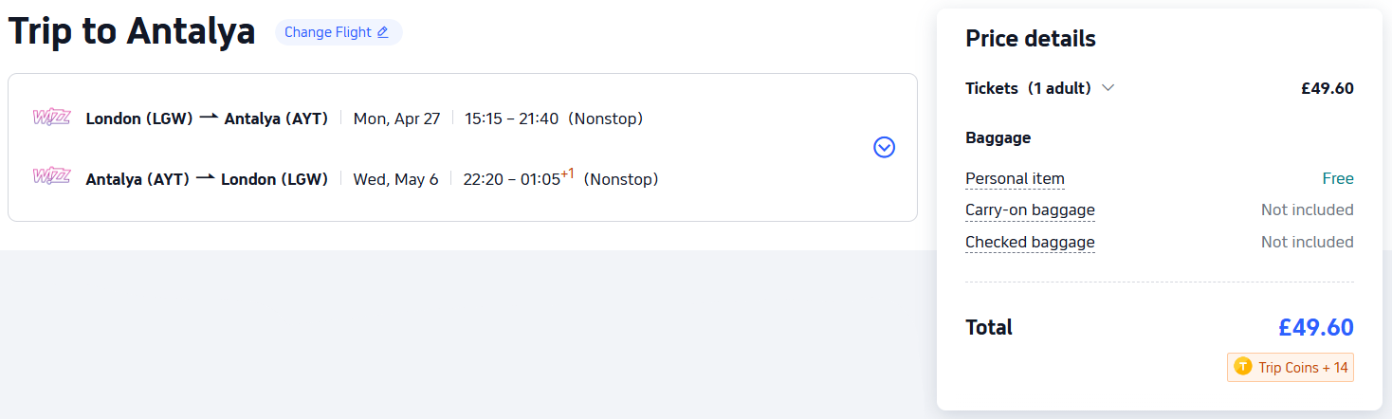1392x419 pixels.
Task: Expand the Tickets (1 adult) price breakdown chevron
Action: tap(1108, 88)
